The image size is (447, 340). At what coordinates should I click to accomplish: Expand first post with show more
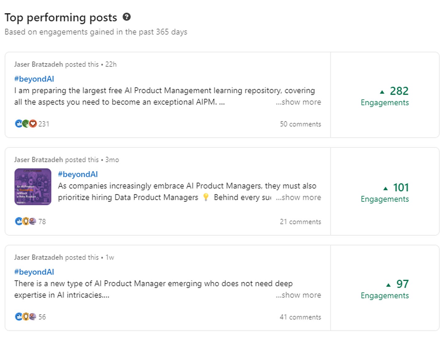pyautogui.click(x=298, y=102)
